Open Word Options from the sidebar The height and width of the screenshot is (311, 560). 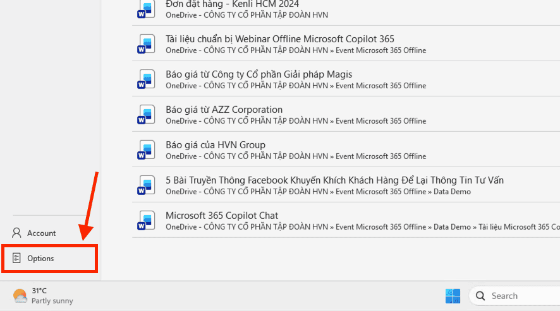click(40, 258)
